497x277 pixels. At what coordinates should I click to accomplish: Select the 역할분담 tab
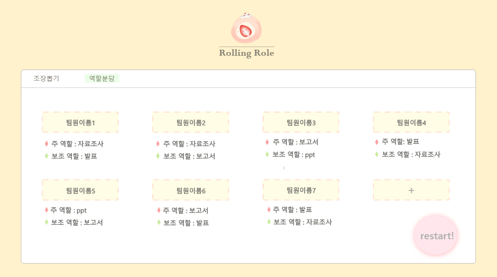(x=101, y=78)
